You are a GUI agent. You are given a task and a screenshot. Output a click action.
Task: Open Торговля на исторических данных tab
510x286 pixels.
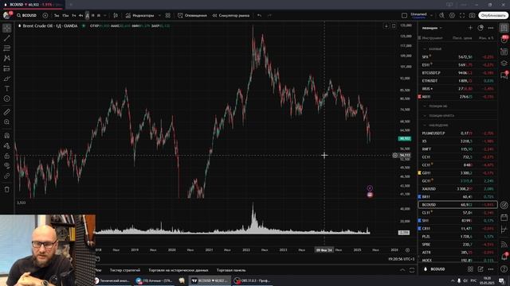point(178,270)
